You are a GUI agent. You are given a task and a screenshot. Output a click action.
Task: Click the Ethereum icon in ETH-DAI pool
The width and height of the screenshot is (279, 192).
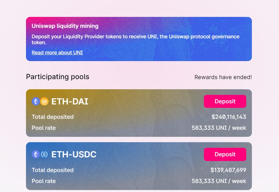pos(36,102)
